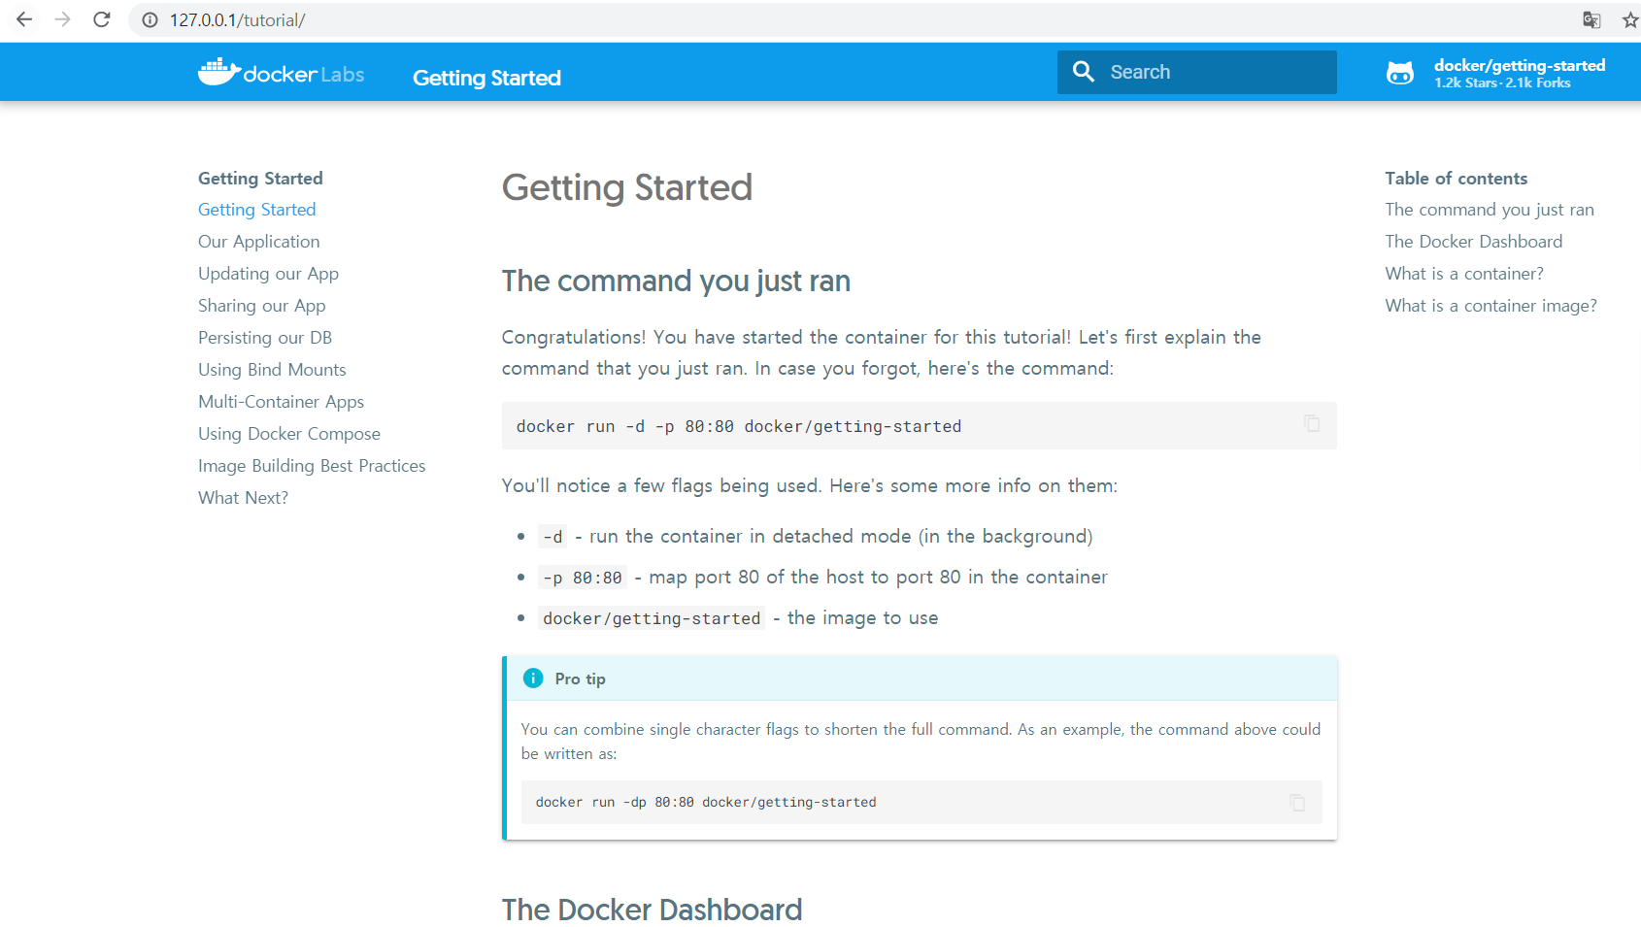Screen dimensions: 1641x927
Task: Click the address bar URL 127.0.0.1/tutorial/
Action: coord(237,20)
